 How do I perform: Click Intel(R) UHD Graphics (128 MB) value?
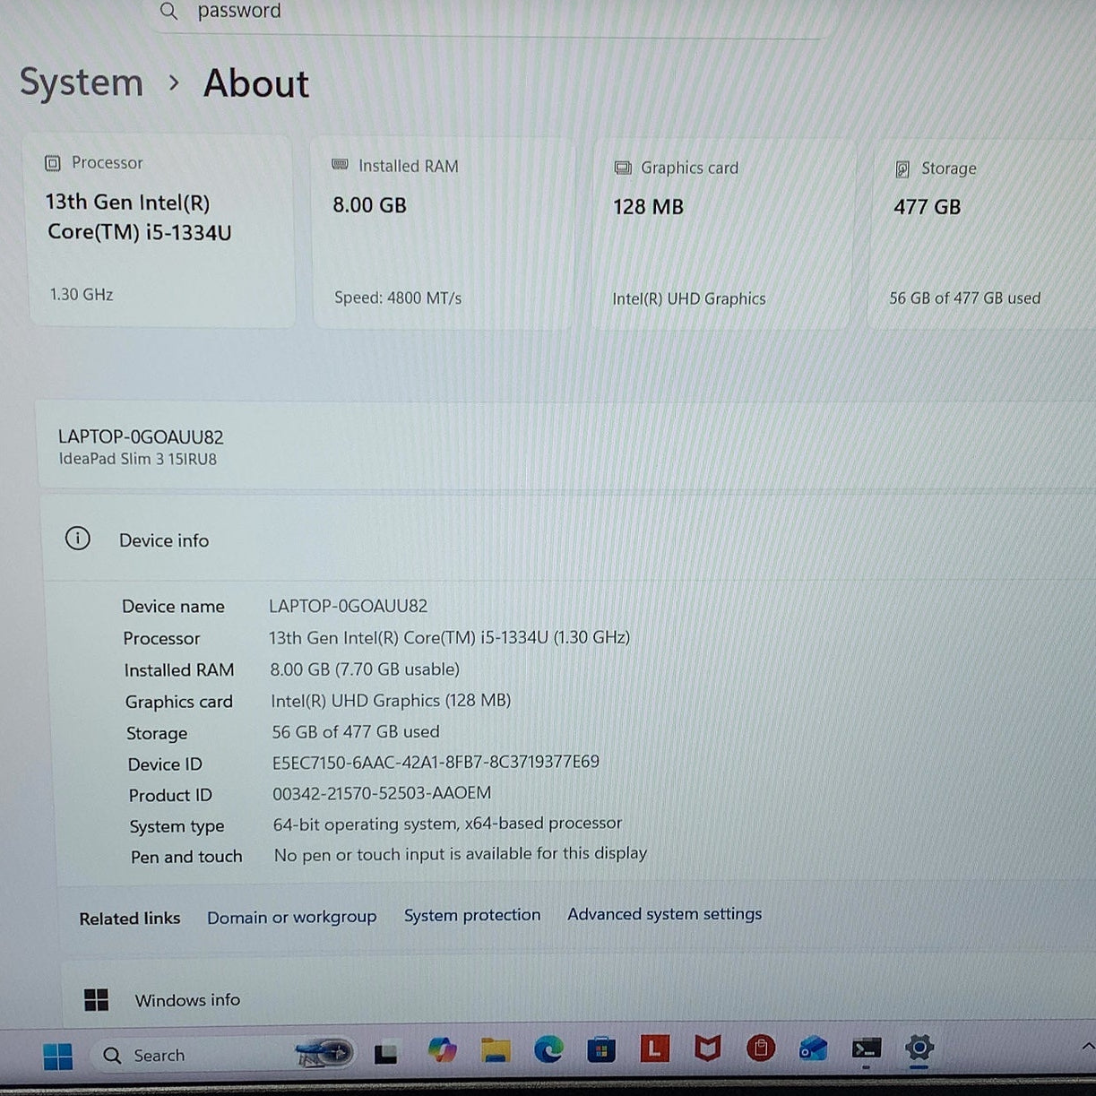(x=391, y=701)
